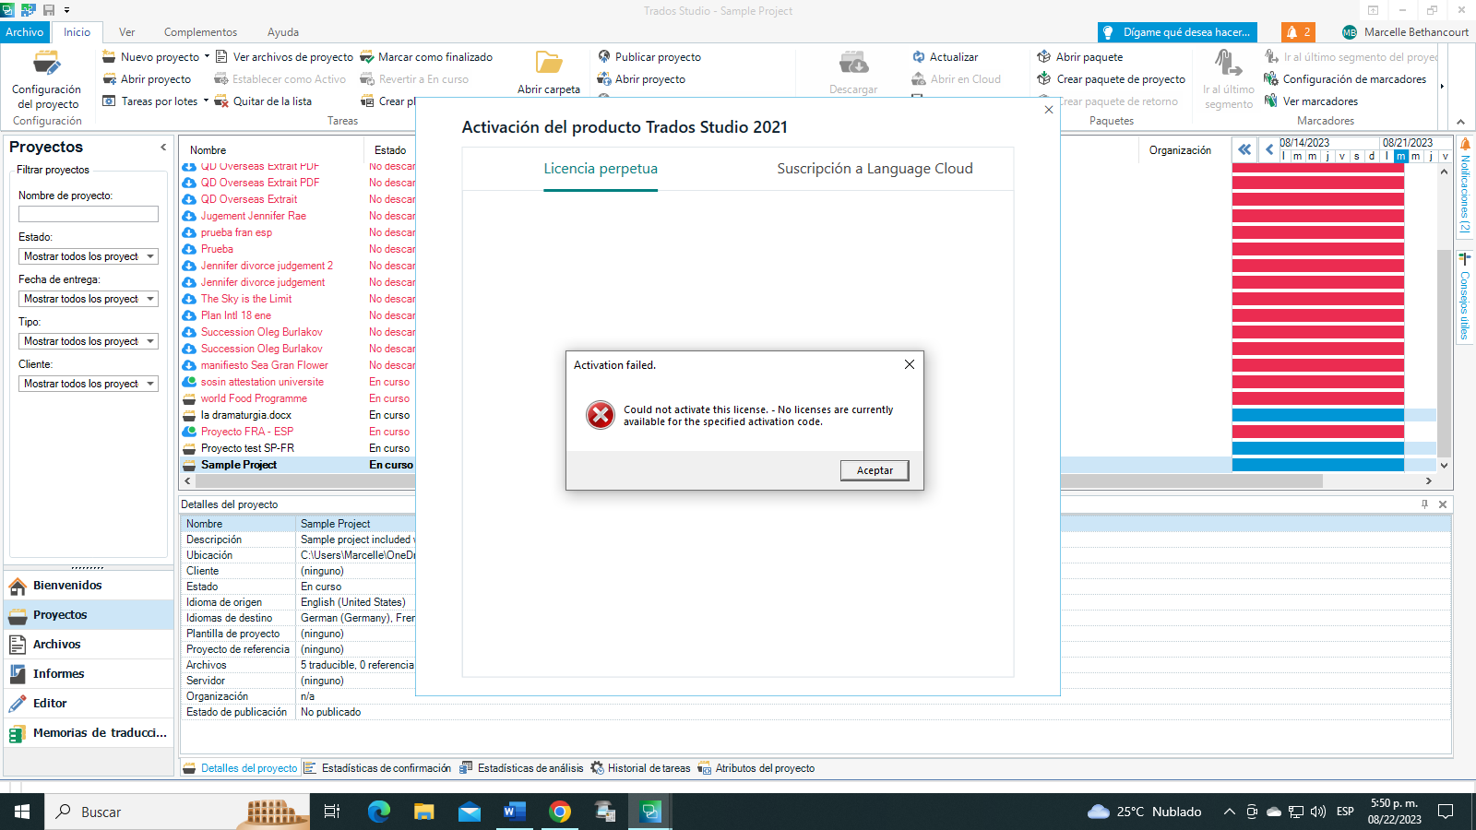This screenshot has height=830, width=1476.
Task: Click Publicar proyecto
Action: pyautogui.click(x=649, y=57)
